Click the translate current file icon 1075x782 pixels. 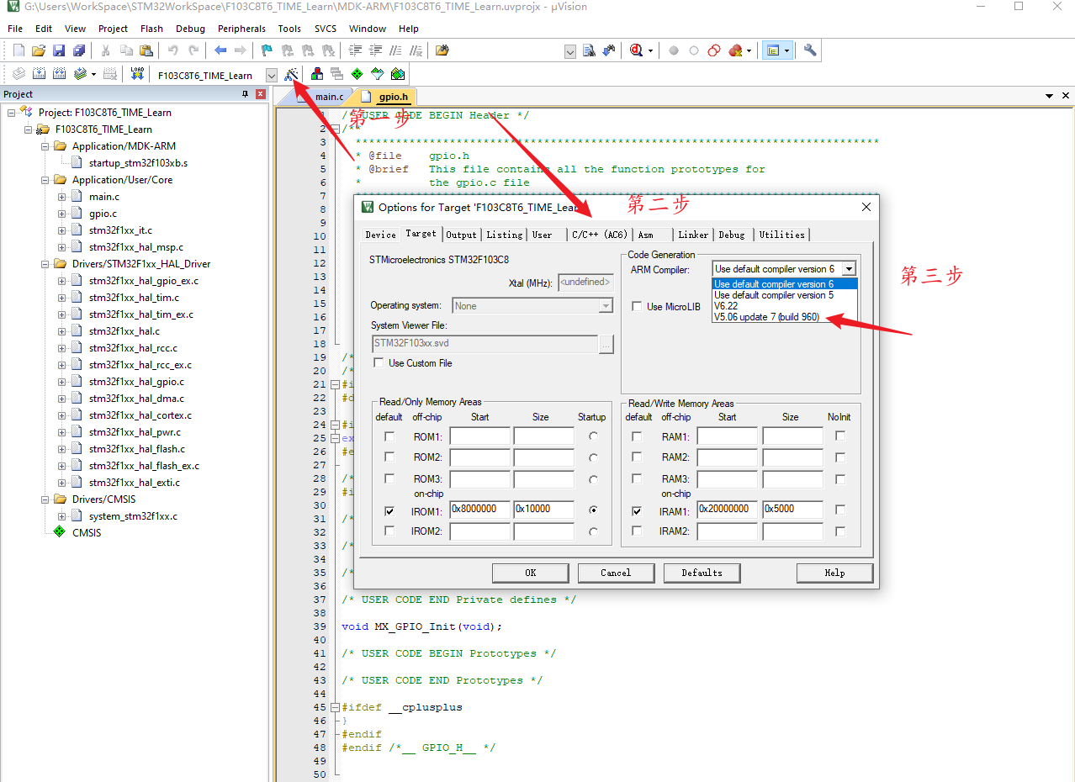pyautogui.click(x=19, y=74)
